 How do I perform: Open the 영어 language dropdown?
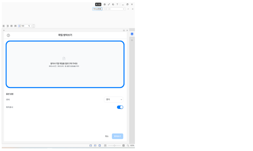pyautogui.click(x=114, y=100)
